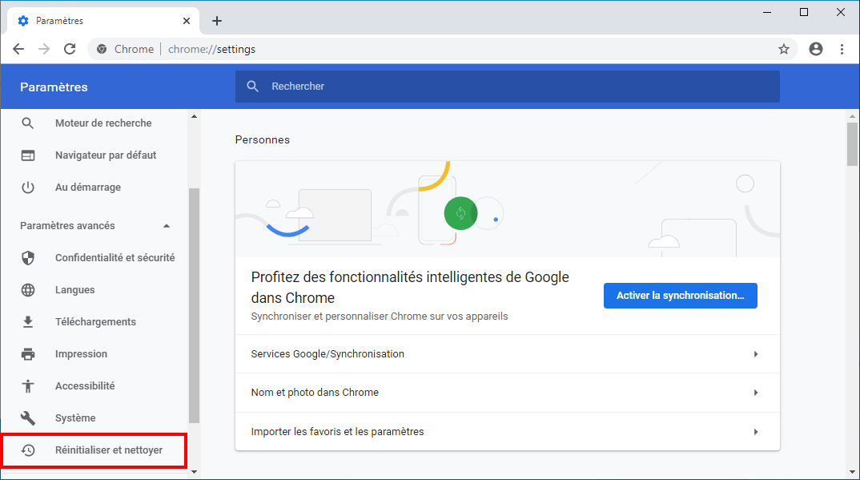Expand Services Google/Synchronisation row arrow

[x=756, y=354]
